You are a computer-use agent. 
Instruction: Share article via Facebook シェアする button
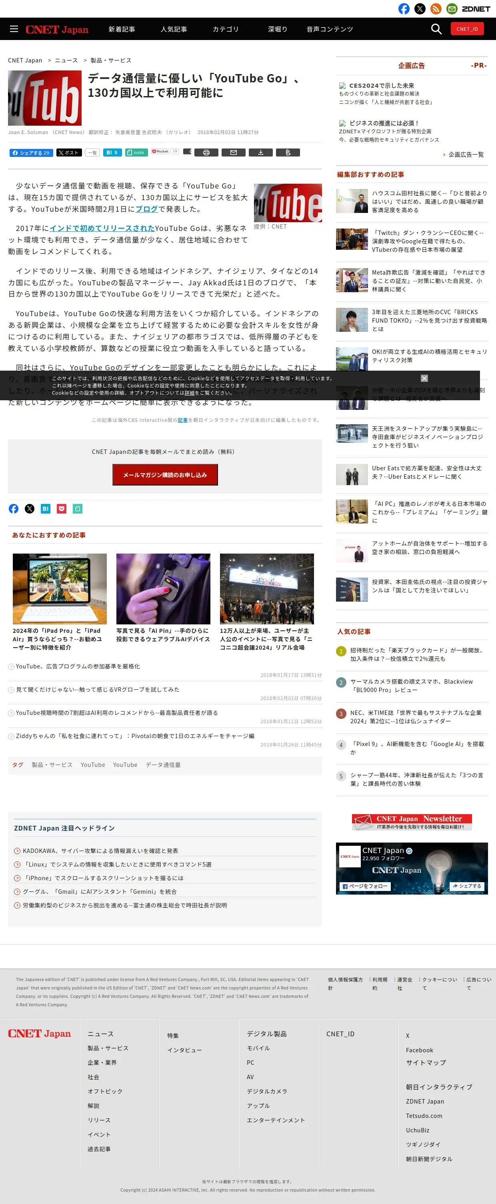coord(31,153)
